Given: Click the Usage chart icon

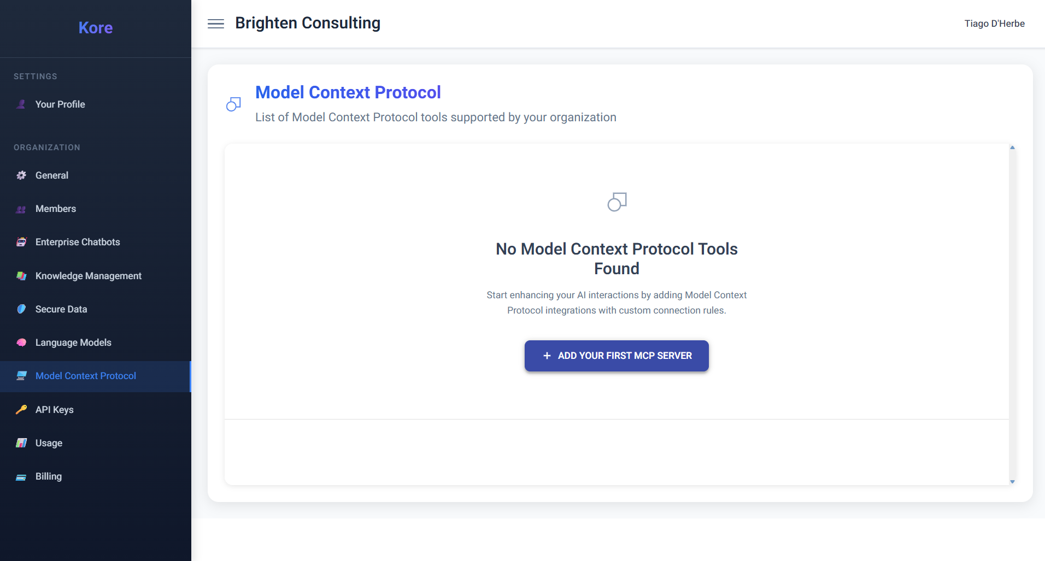Looking at the screenshot, I should coord(21,443).
